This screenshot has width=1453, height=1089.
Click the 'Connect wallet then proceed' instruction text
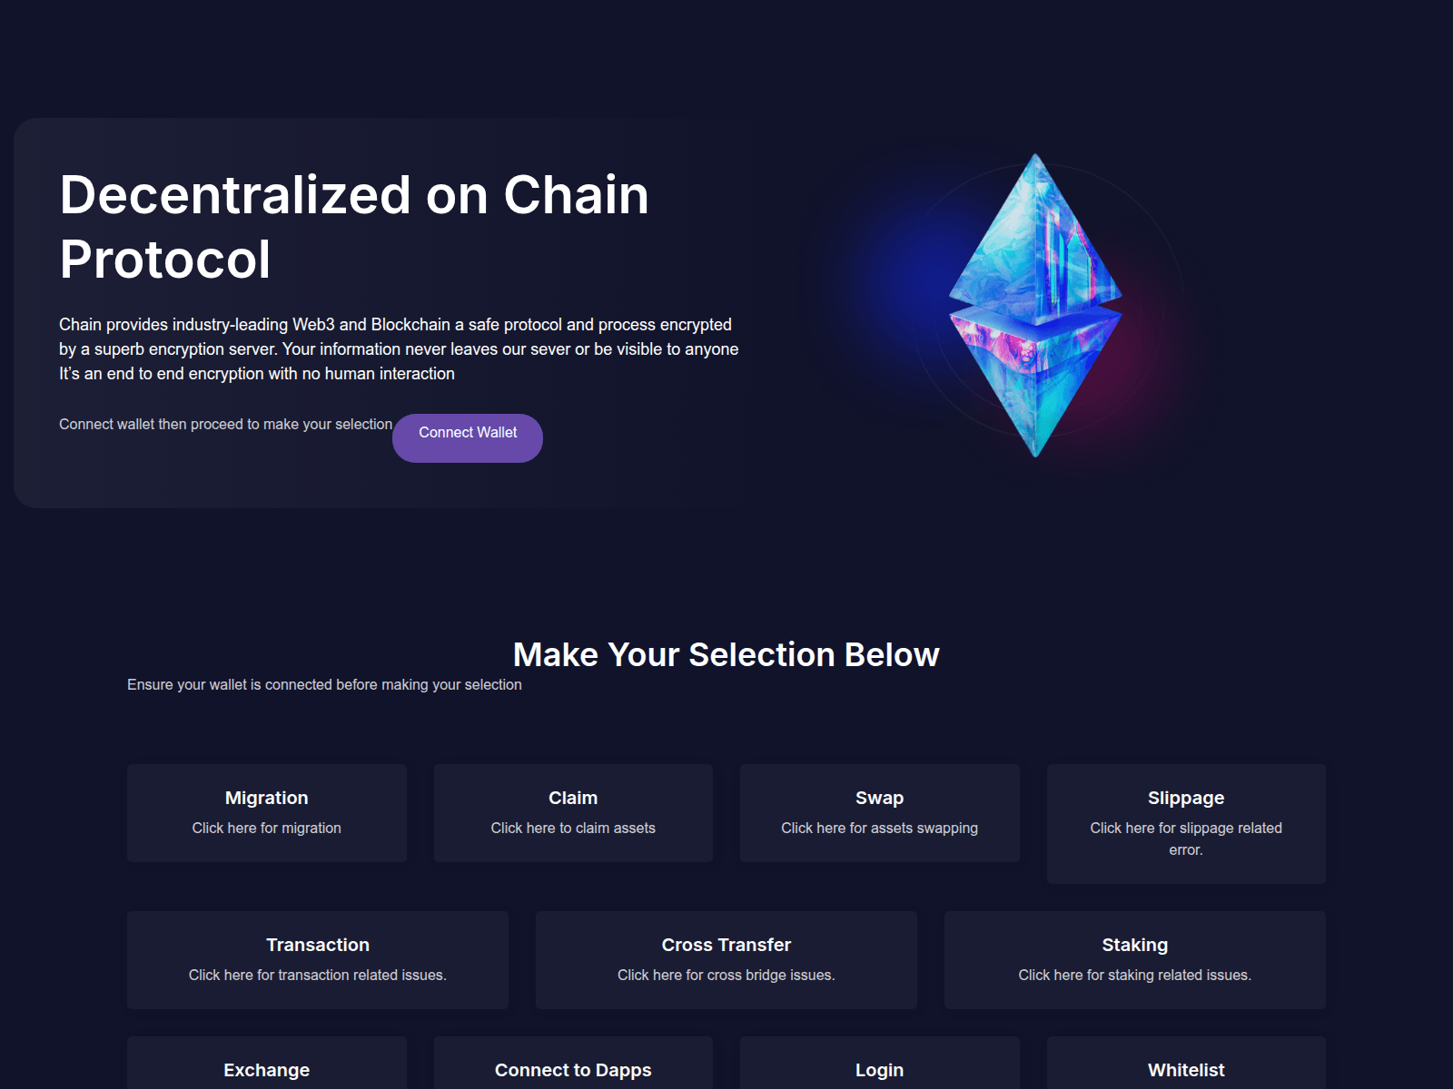coord(225,424)
